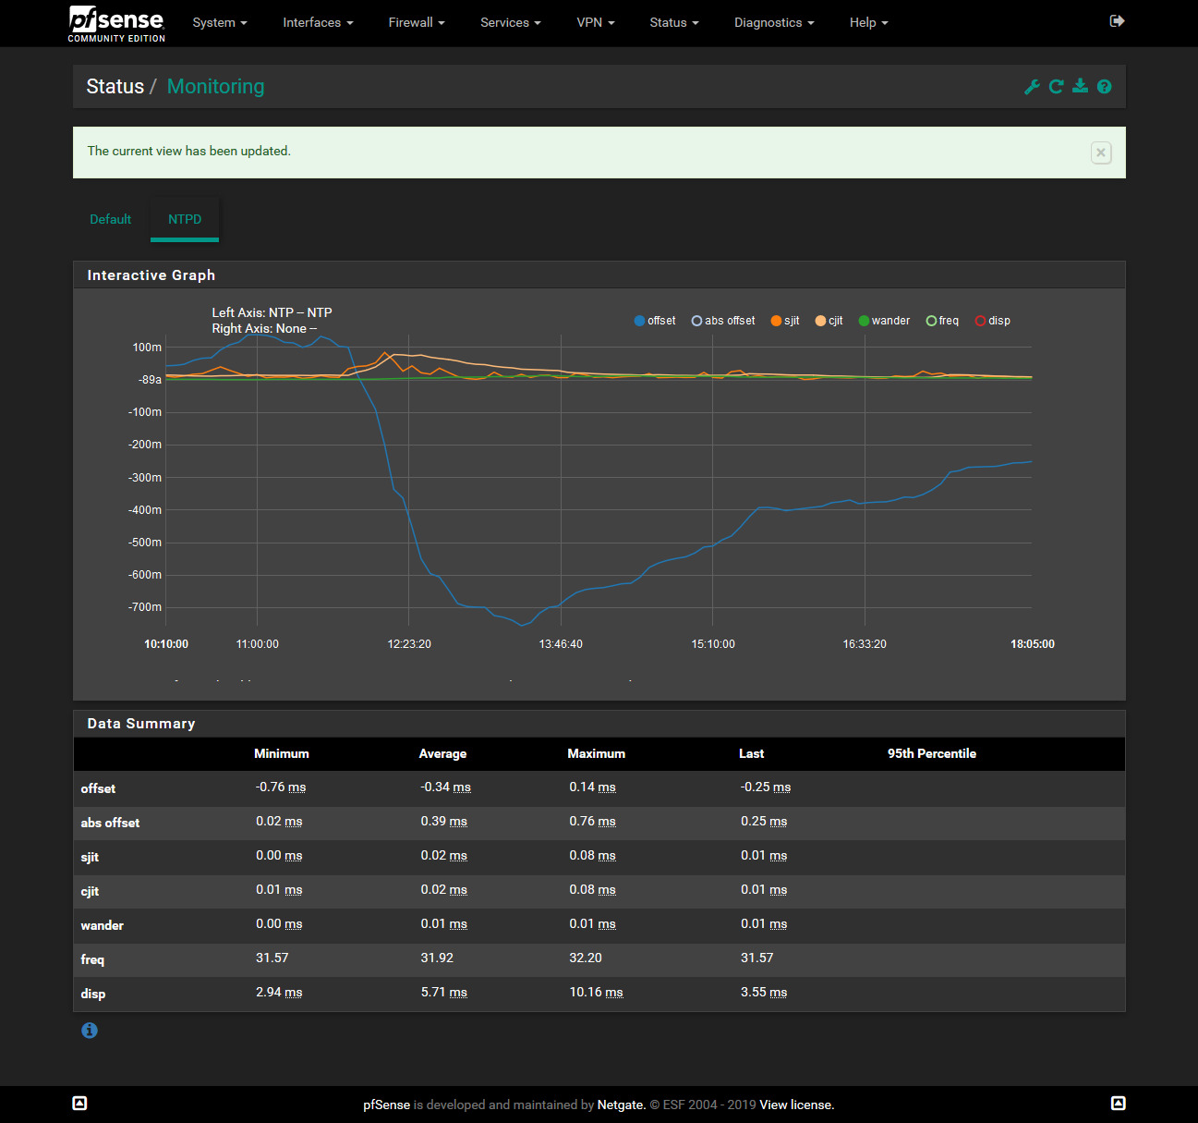Switch to the Default tab
The width and height of the screenshot is (1198, 1123).
pyautogui.click(x=110, y=219)
